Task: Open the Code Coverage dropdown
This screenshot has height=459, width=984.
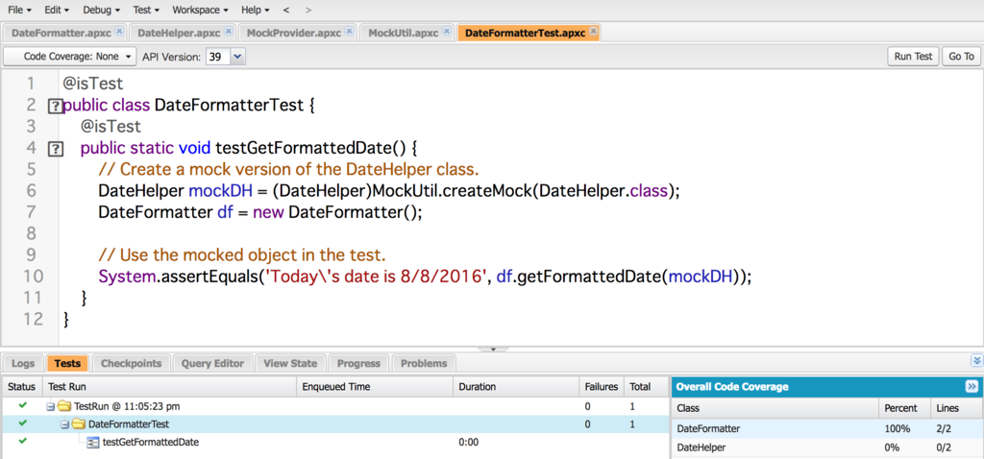Action: coord(69,57)
